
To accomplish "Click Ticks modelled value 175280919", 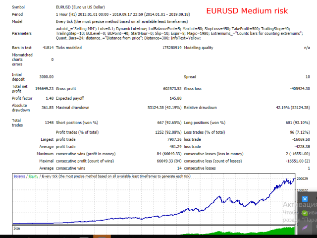I will click(x=172, y=48).
